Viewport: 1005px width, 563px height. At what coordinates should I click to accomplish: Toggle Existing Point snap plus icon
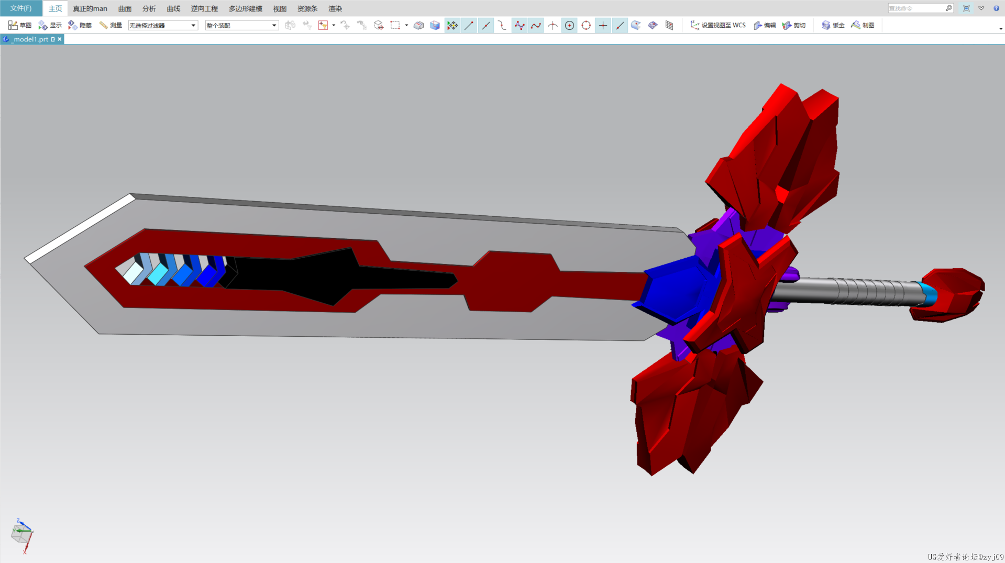pos(603,25)
